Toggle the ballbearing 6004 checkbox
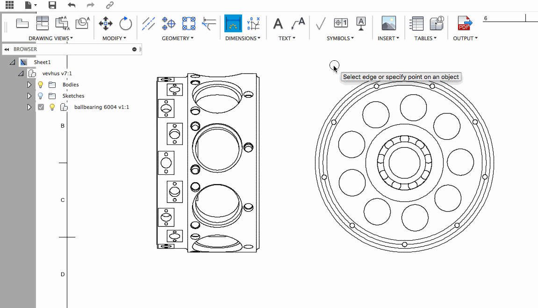538x308 pixels. [x=41, y=107]
